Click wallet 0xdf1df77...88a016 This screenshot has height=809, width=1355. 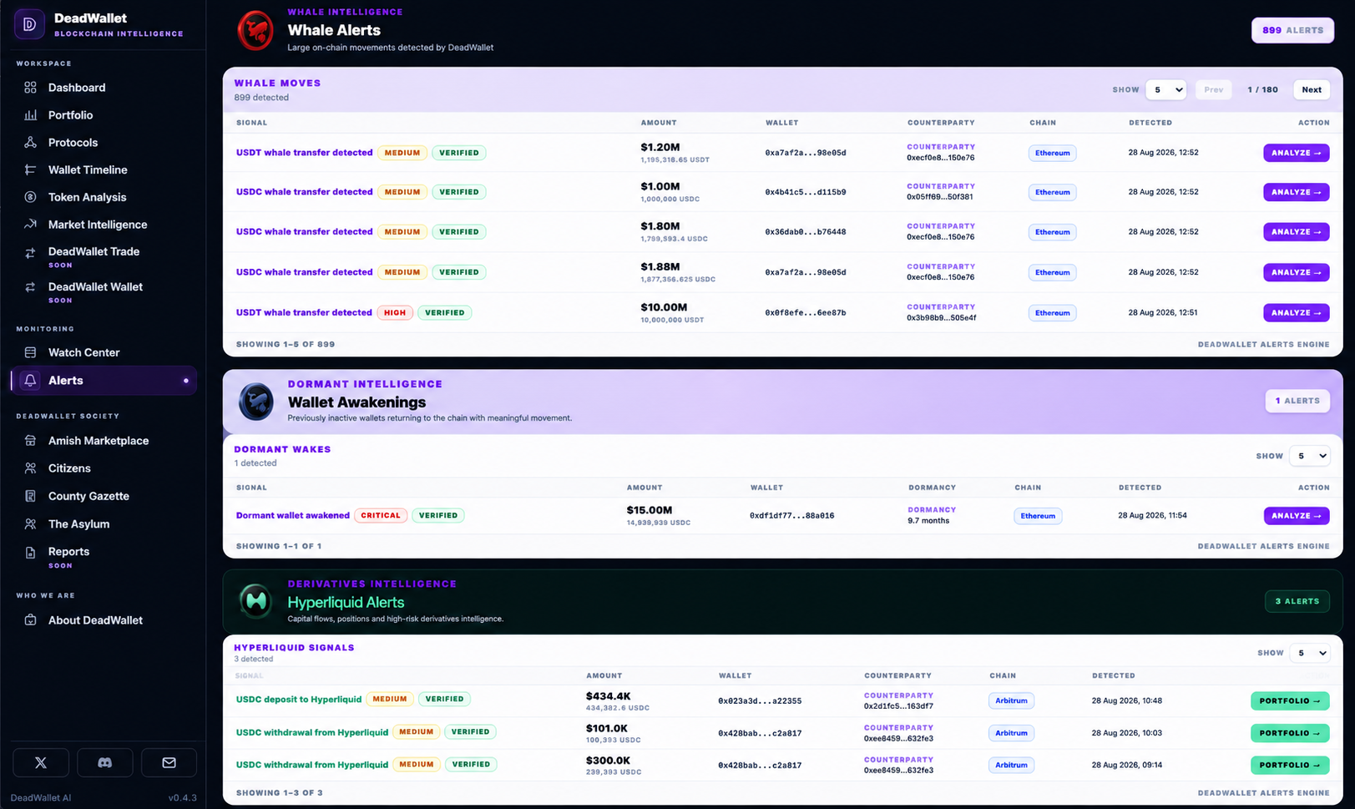click(791, 516)
